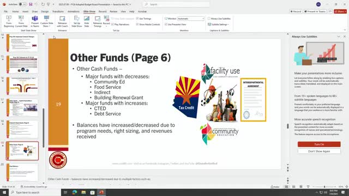349x196 pixels.
Task: Select the slide 20 thumbnail
Action: click(x=22, y=172)
